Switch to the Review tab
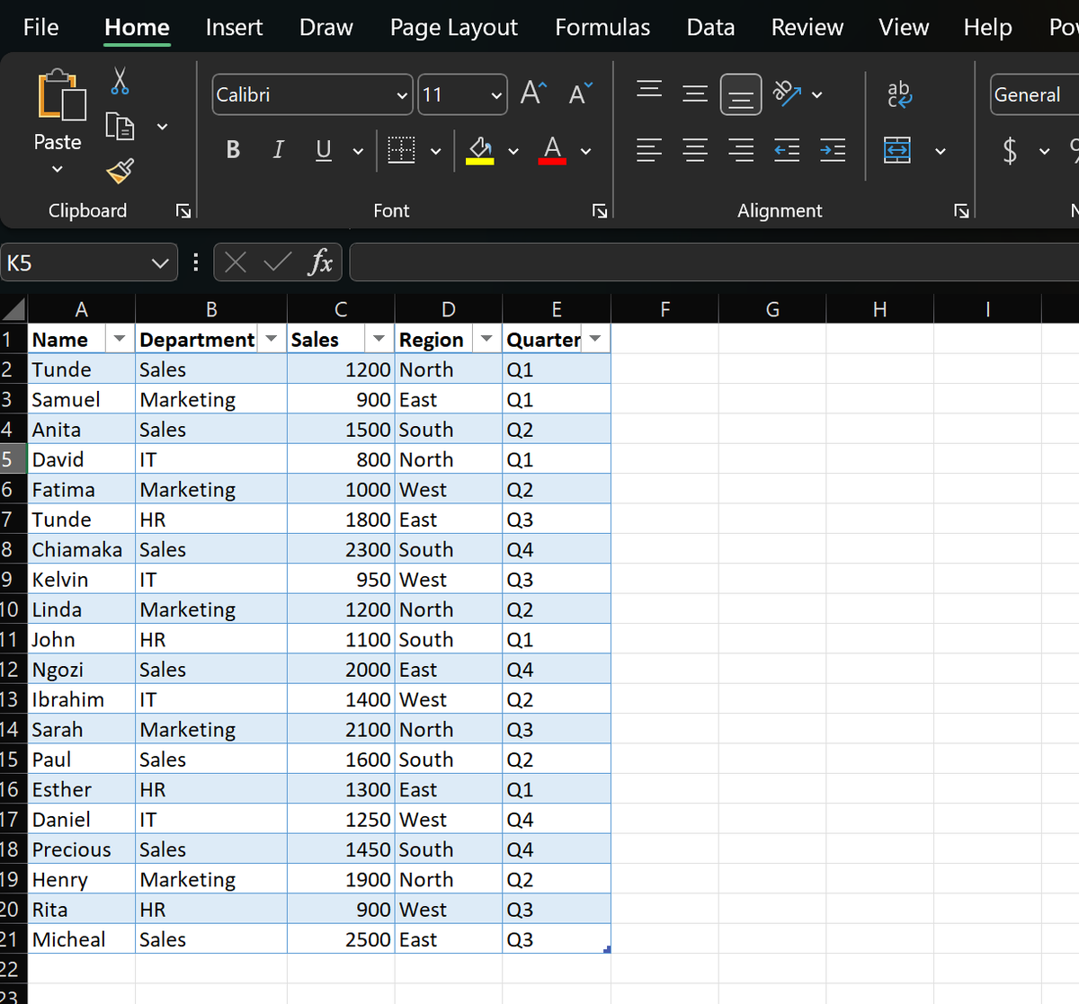1079x1004 pixels. pos(807,28)
